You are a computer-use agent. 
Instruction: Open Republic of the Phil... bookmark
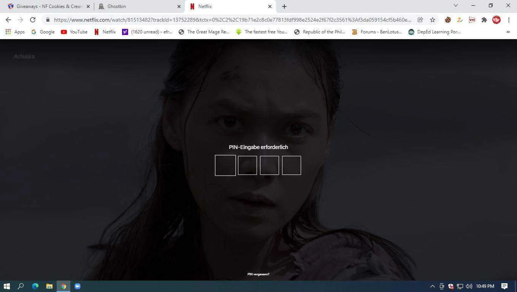pos(320,32)
